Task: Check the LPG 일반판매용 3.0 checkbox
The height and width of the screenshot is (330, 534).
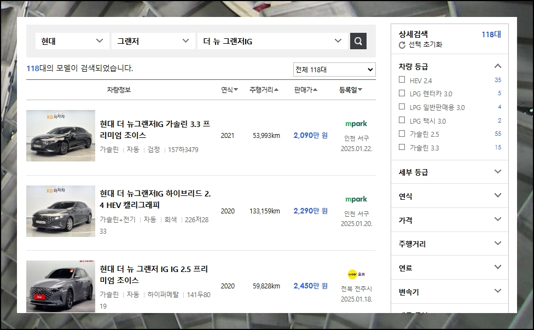Action: [x=402, y=107]
